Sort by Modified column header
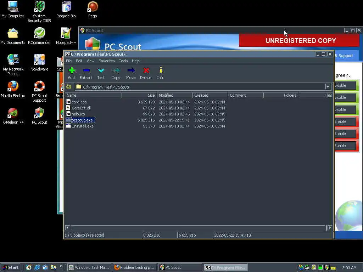This screenshot has height=272, width=363. click(x=175, y=95)
